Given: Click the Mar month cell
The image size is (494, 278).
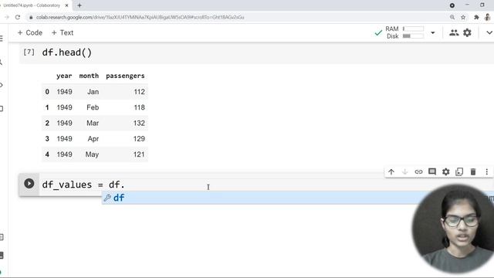Looking at the screenshot, I should click(x=93, y=123).
